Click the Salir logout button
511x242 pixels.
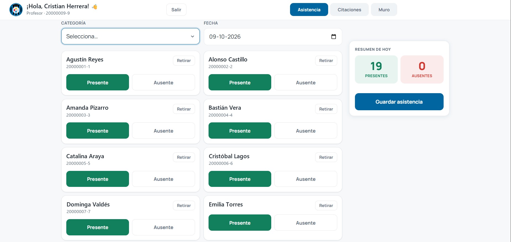[x=176, y=10]
